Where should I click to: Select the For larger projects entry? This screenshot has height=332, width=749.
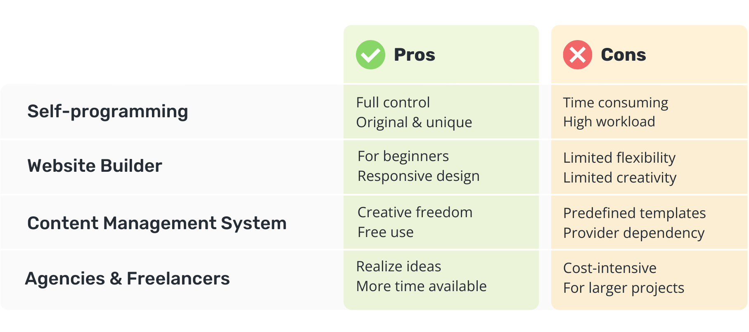(624, 288)
